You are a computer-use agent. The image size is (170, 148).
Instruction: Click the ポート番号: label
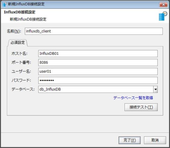click(x=21, y=62)
